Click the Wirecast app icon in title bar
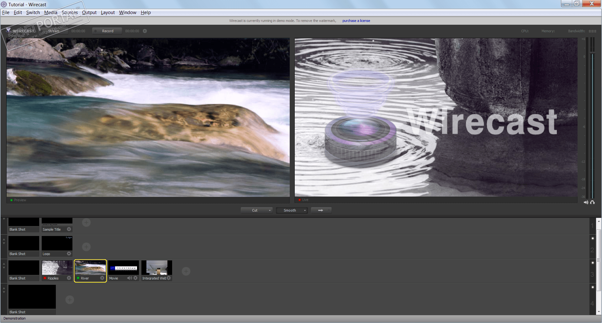Viewport: 602px width, 323px height. point(4,4)
